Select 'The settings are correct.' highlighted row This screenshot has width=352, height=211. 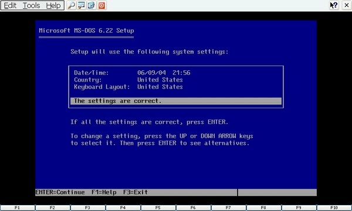pyautogui.click(x=176, y=101)
